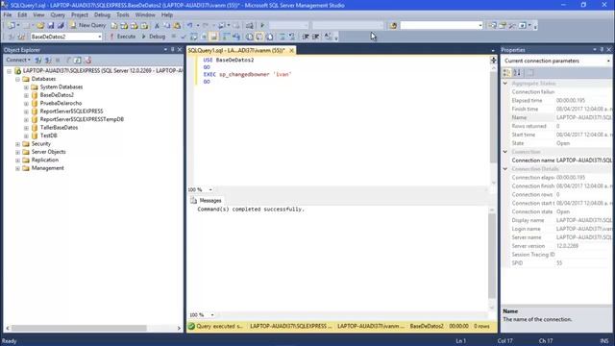Image resolution: width=615 pixels, height=346 pixels.
Task: Select the ReportServer$SQLEXPRESS database
Action: tap(71, 111)
